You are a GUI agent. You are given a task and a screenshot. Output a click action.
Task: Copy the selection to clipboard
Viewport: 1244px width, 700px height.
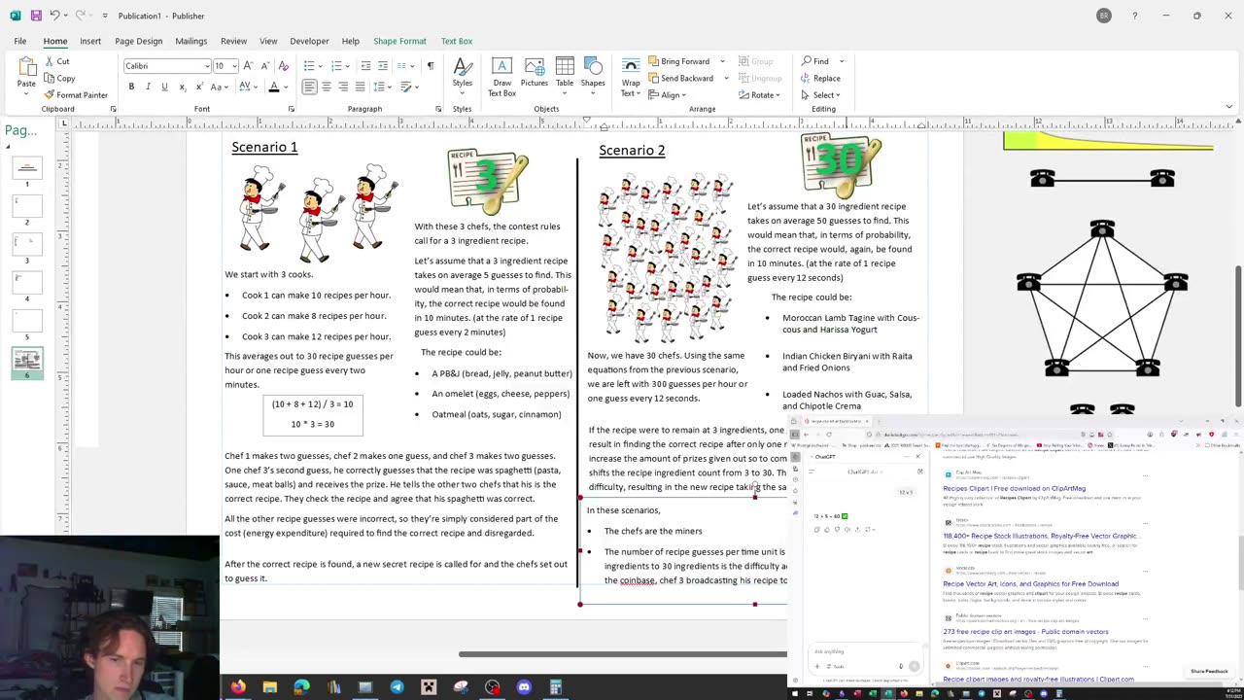tap(58, 78)
